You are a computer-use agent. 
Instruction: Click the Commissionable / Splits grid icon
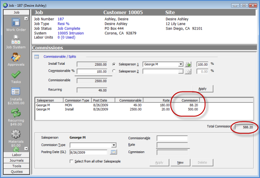pos(37,57)
